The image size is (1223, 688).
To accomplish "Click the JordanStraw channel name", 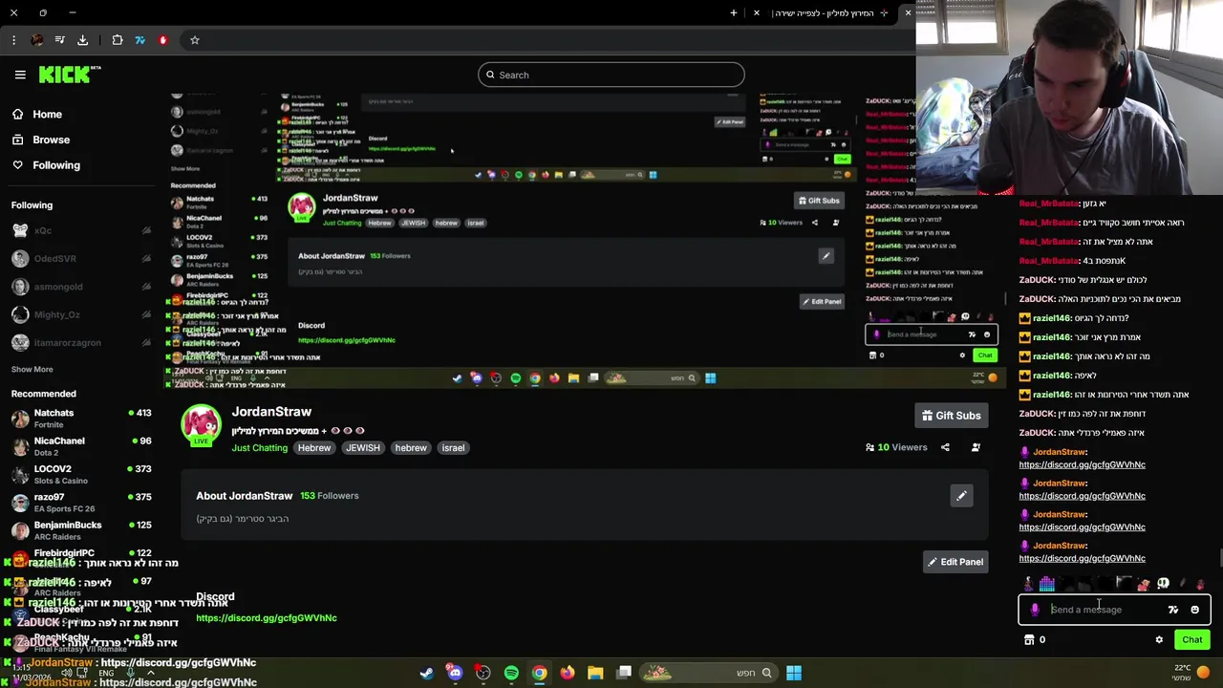I will point(271,411).
